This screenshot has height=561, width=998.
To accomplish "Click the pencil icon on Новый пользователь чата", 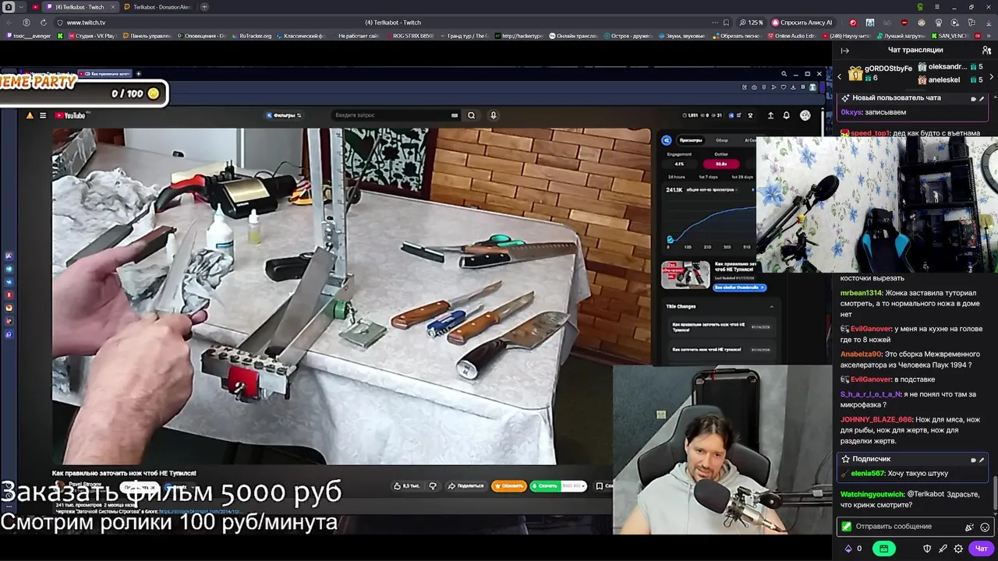I will 982,99.
